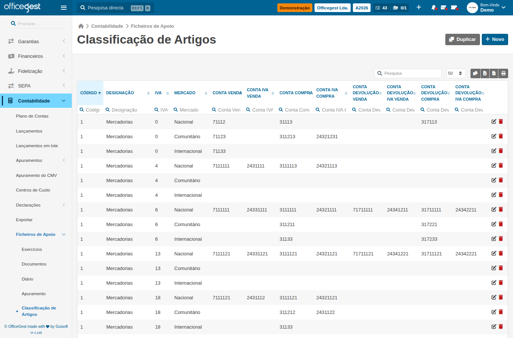Expand the Garantias sidebar menu
The width and height of the screenshot is (513, 338).
[x=36, y=41]
